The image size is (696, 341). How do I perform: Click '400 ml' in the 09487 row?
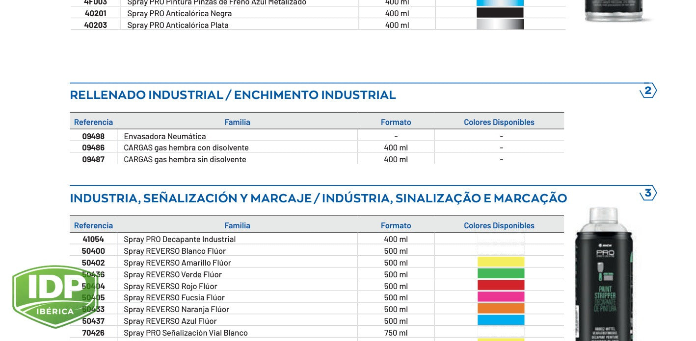[x=396, y=159]
